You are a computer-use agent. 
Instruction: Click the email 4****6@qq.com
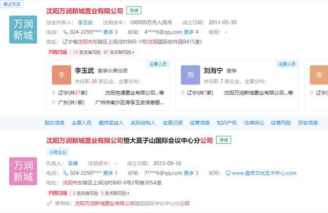(x=163, y=32)
